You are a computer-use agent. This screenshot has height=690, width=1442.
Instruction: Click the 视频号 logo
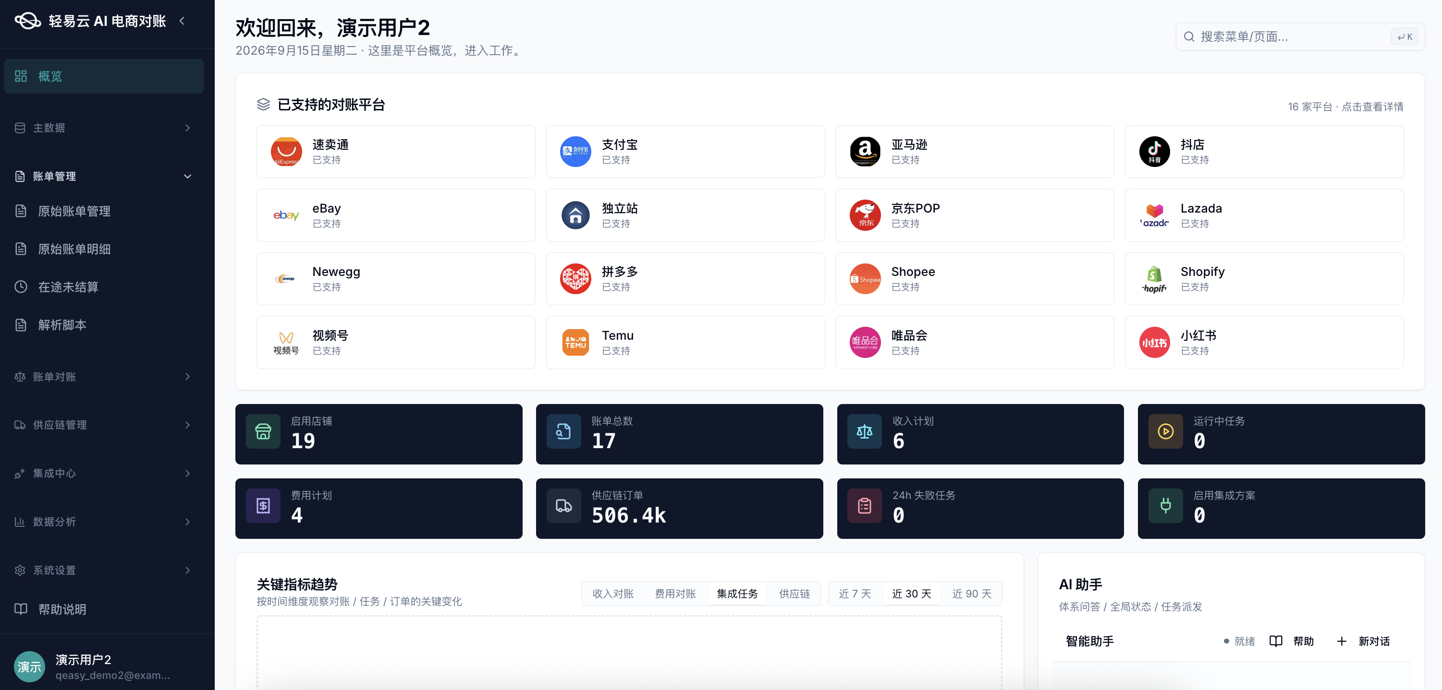[286, 342]
